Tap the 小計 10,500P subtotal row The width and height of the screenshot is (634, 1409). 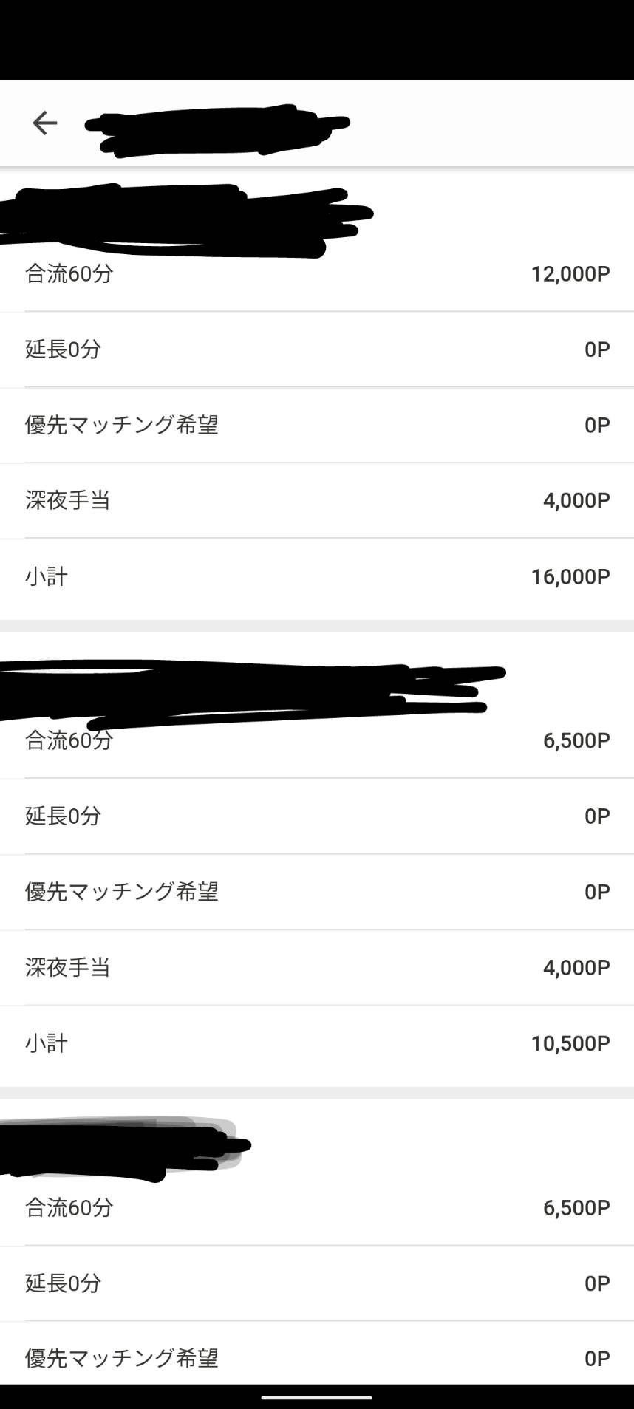pos(317,1043)
